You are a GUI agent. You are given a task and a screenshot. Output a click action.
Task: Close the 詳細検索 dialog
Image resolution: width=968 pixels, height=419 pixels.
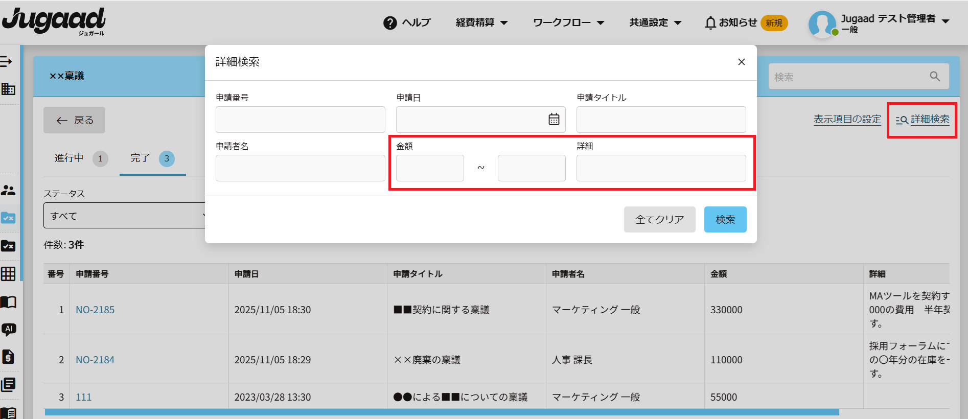(x=741, y=62)
